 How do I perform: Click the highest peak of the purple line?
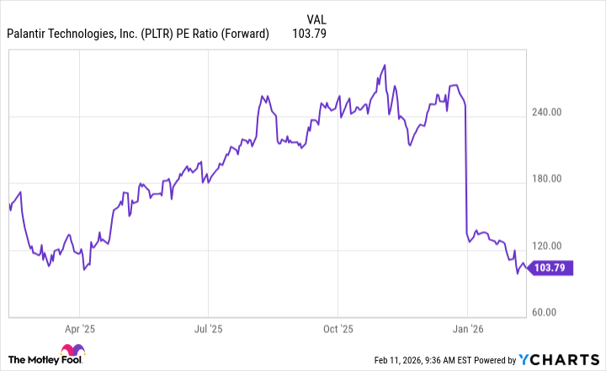[385, 65]
